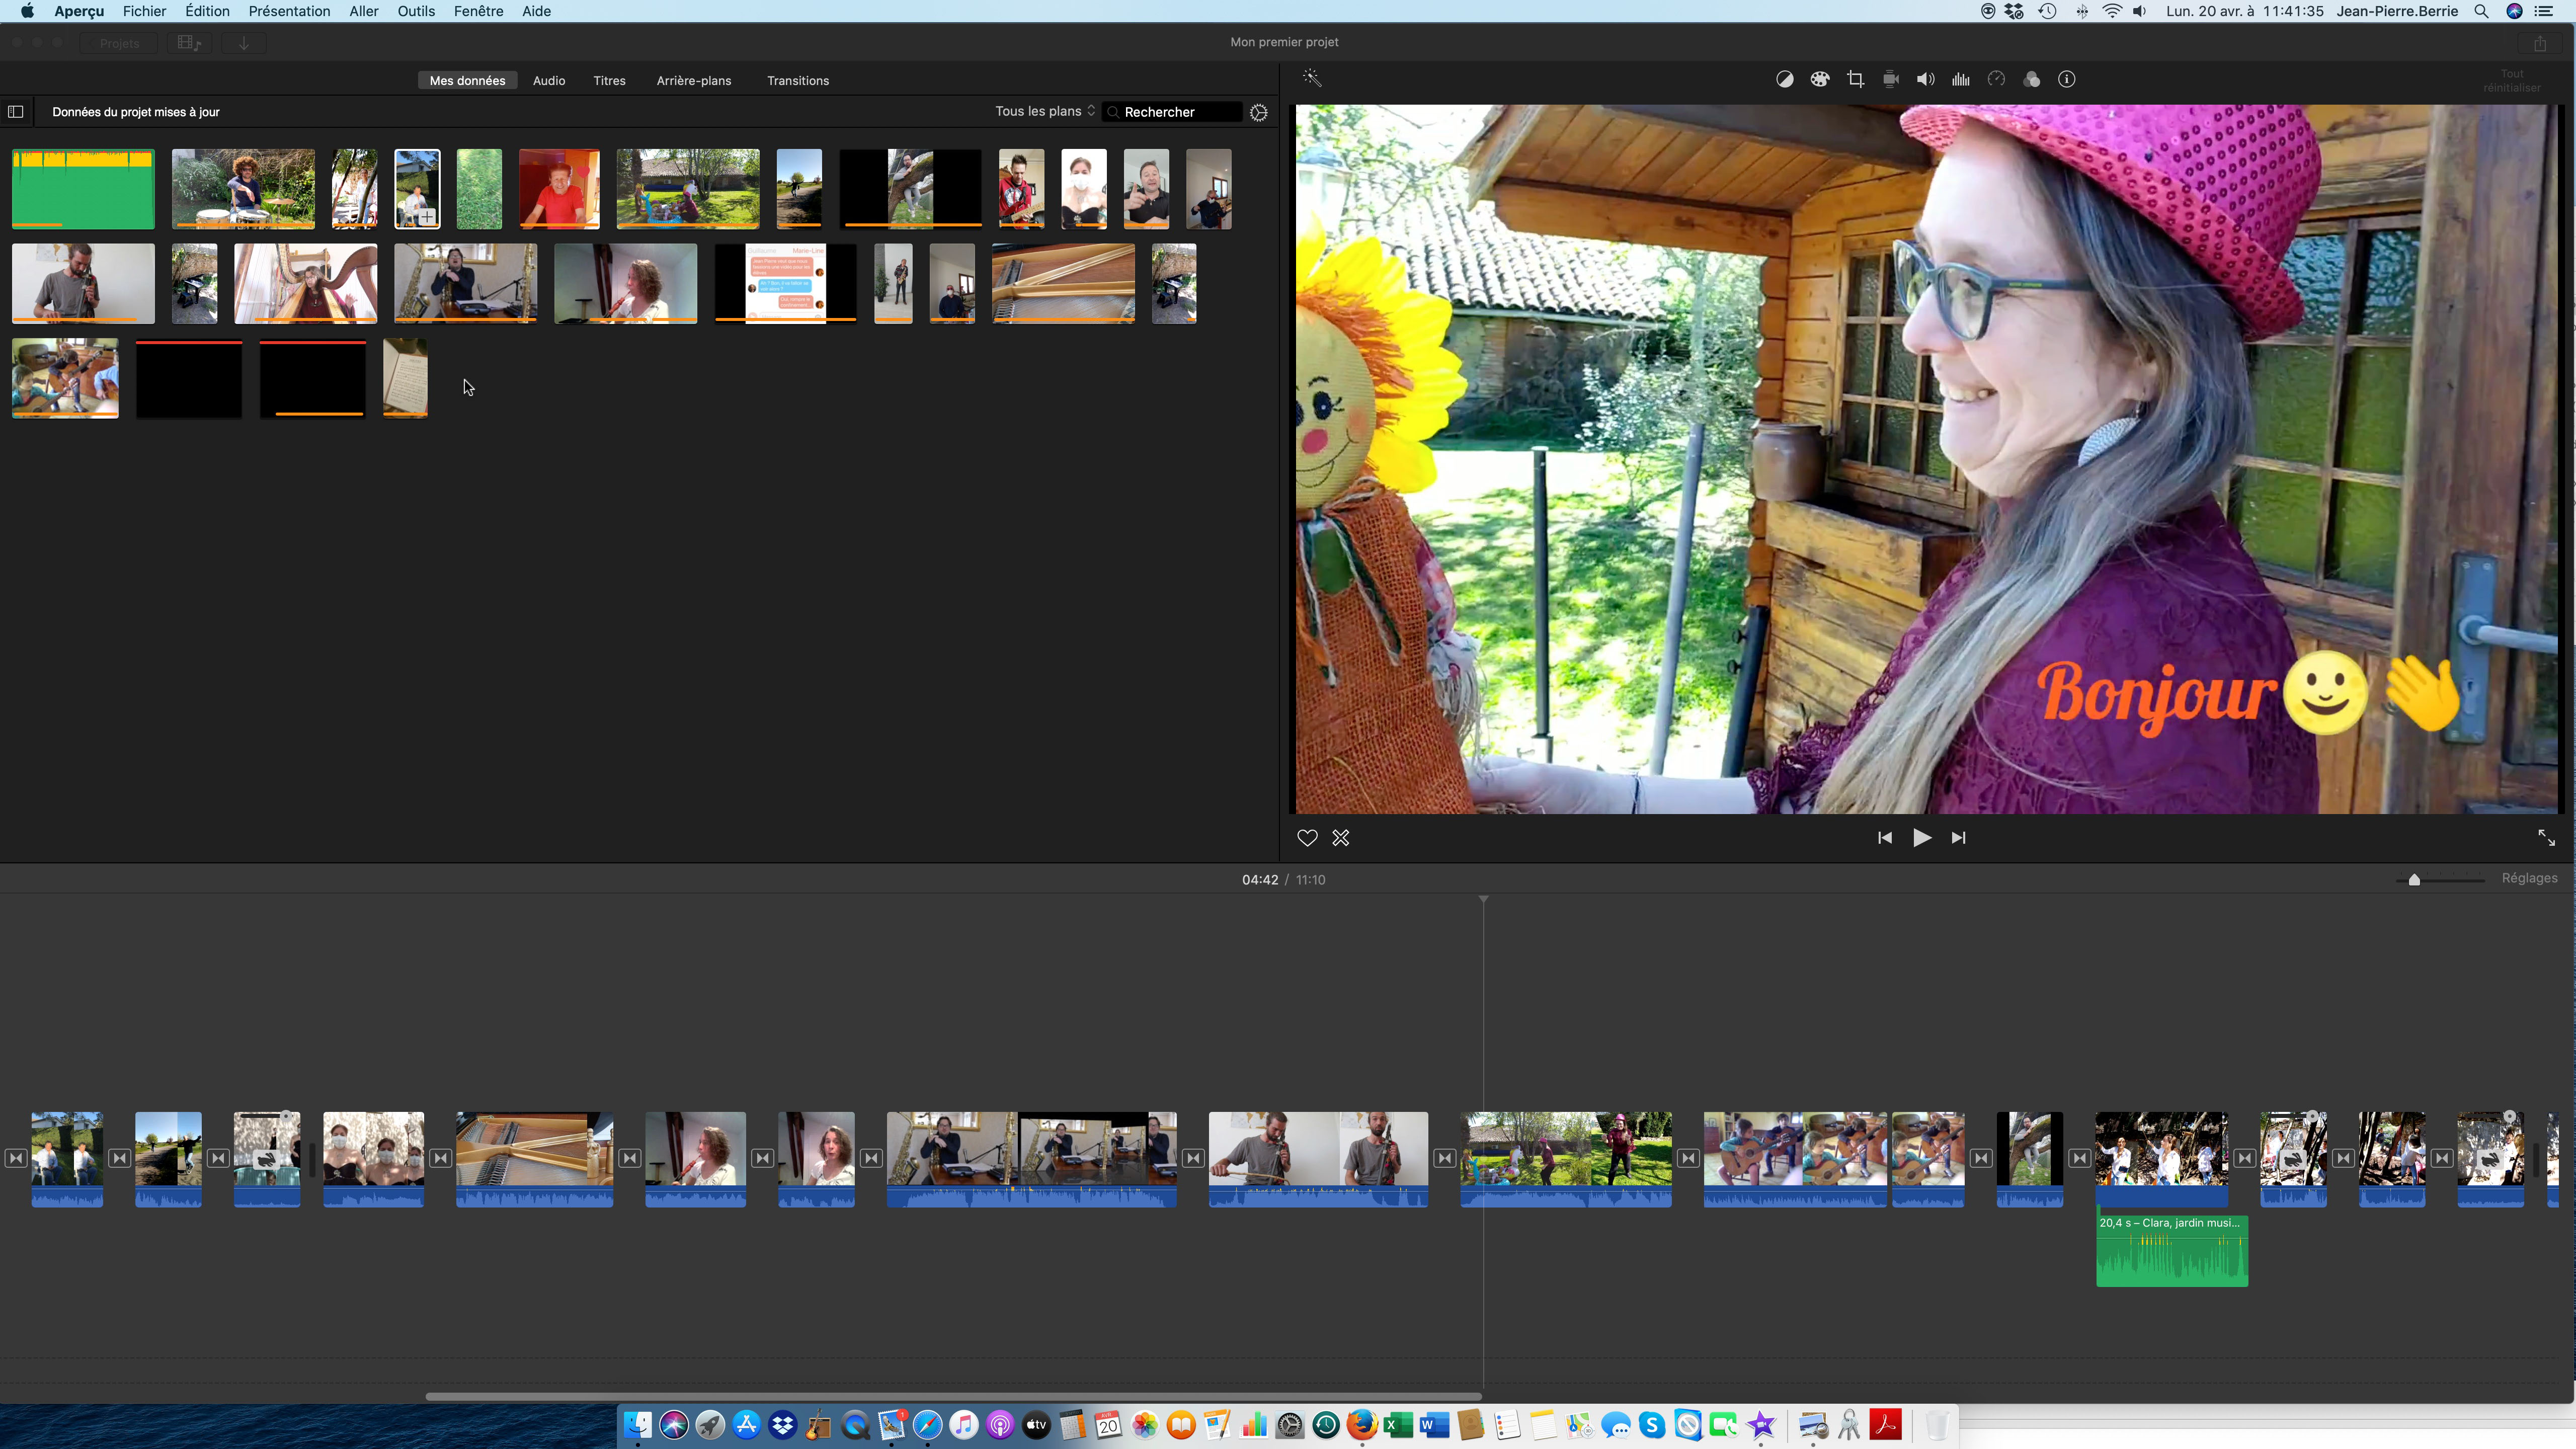Switch to Arrière-plans tab
The image size is (2576, 1449).
694,81
